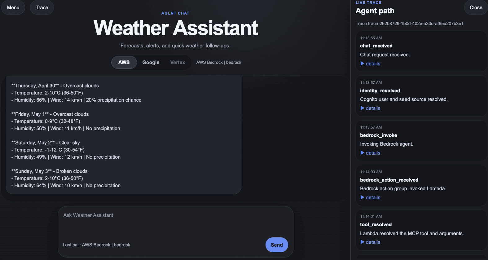
Task: Click the 'Friday, May 1' forecast line
Action: [x=50, y=114]
